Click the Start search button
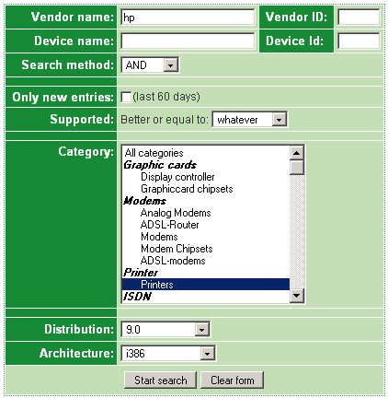 point(160,380)
